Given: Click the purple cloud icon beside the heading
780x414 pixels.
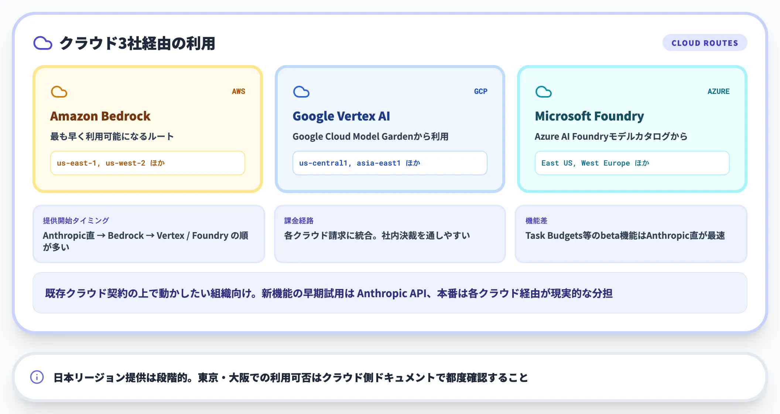Looking at the screenshot, I should point(43,43).
